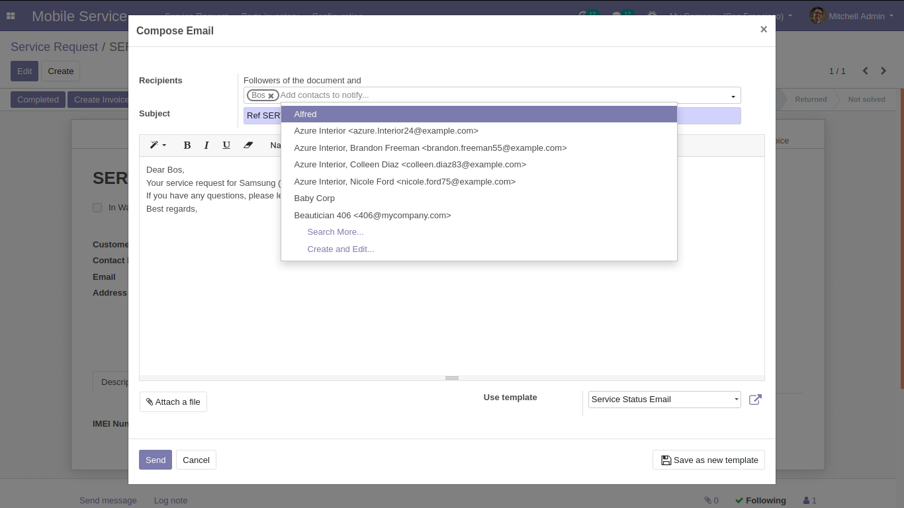Go to the next record arrow
Viewport: 904px width, 508px height.
(883, 71)
